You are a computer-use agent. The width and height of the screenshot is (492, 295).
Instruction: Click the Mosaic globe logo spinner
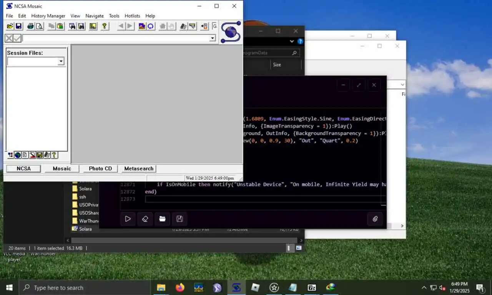231,32
